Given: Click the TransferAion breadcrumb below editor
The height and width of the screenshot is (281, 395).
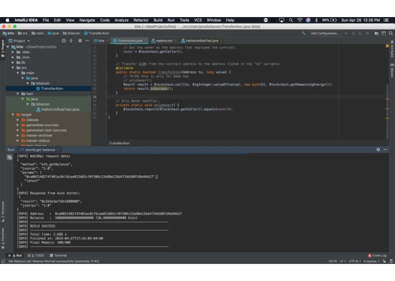Looking at the screenshot, I should pos(119,143).
